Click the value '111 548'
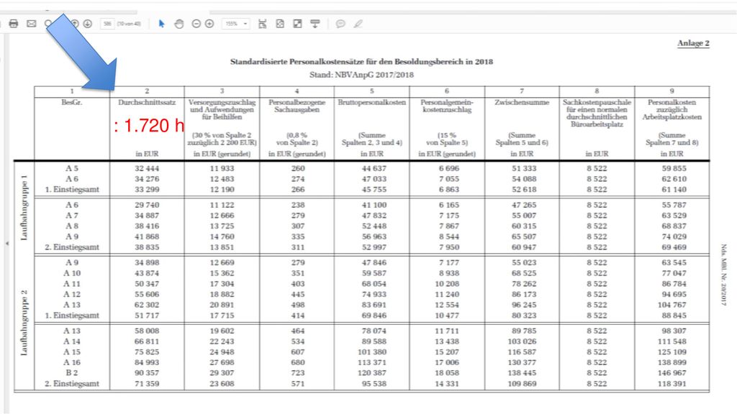737x414 pixels. click(672, 341)
